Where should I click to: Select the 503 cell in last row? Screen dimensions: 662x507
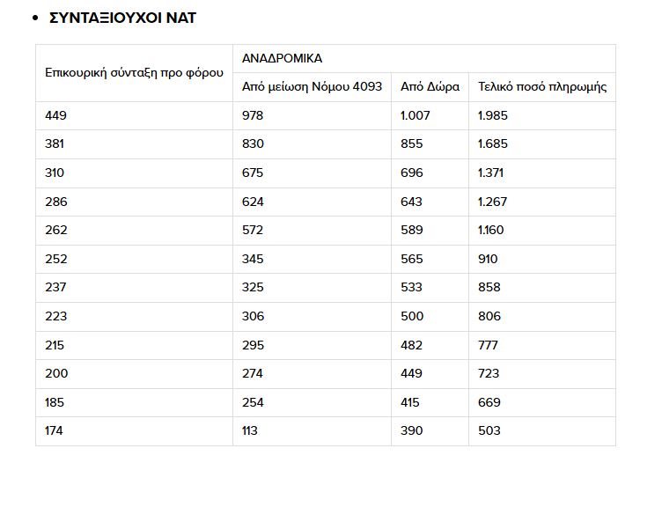click(x=489, y=430)
